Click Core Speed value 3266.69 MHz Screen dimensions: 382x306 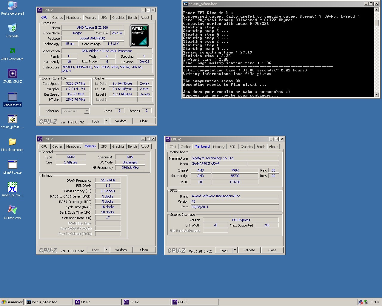(x=76, y=83)
